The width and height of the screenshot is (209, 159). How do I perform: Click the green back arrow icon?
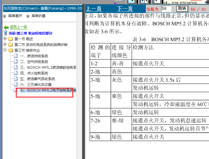(6, 28)
